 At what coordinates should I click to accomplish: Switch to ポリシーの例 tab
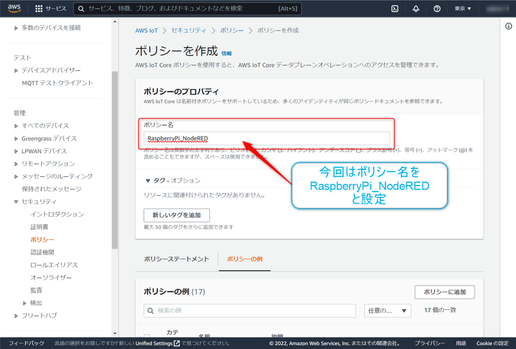(245, 259)
